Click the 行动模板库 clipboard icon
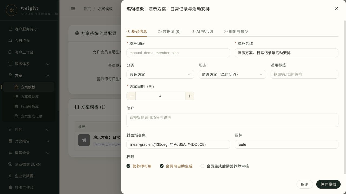346x194 pixels. 16,106
